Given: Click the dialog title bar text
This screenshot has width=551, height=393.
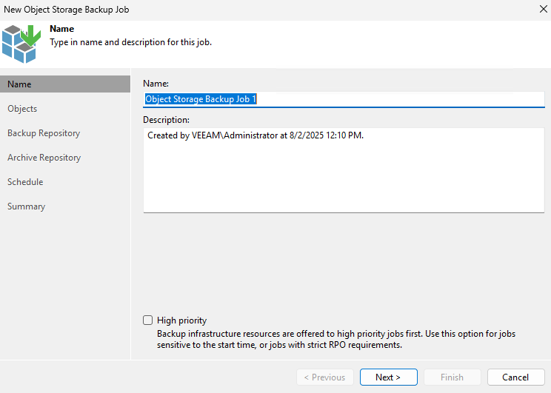Looking at the screenshot, I should [x=67, y=10].
